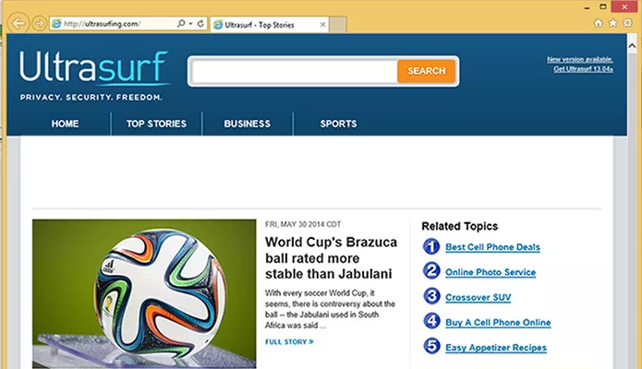The height and width of the screenshot is (369, 642).
Task: Open Best Cell Phone Deals link
Action: click(492, 247)
